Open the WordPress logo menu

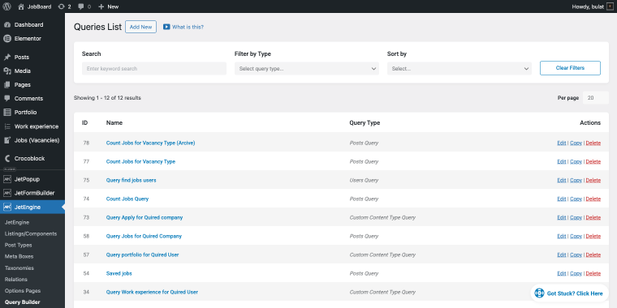click(x=6, y=6)
